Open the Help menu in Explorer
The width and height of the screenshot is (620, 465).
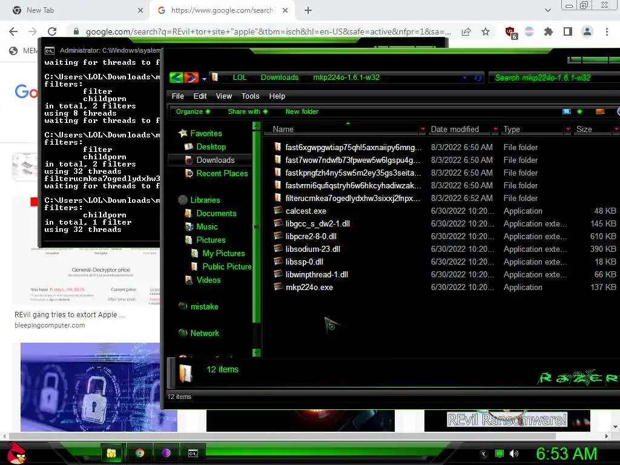[x=277, y=96]
